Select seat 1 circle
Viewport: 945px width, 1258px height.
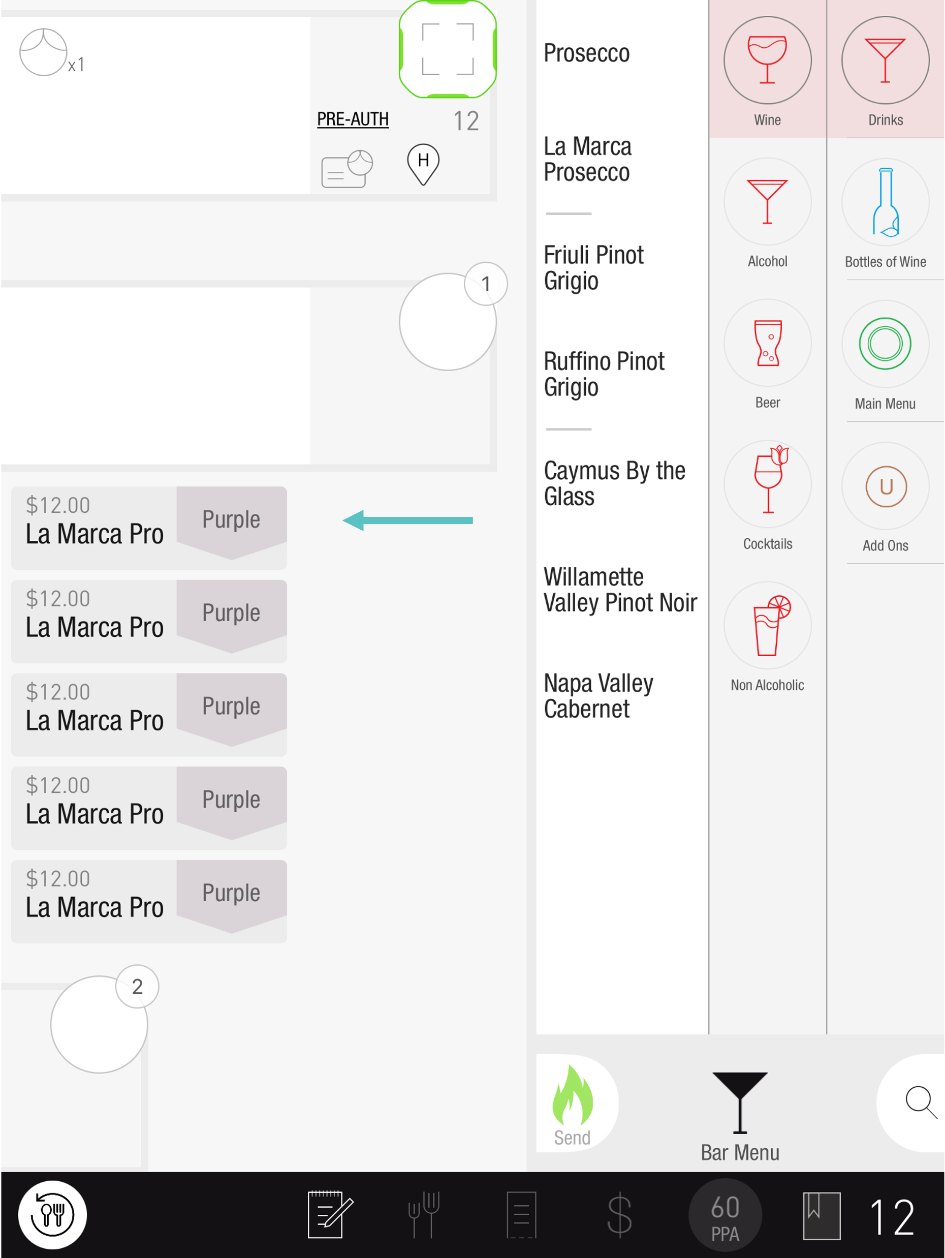tap(448, 322)
